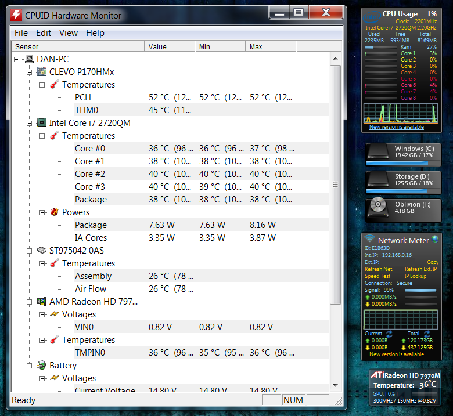Screen dimensions: 453x416
Task: Click thermometer icon under AMD Radeon
Action: point(55,339)
